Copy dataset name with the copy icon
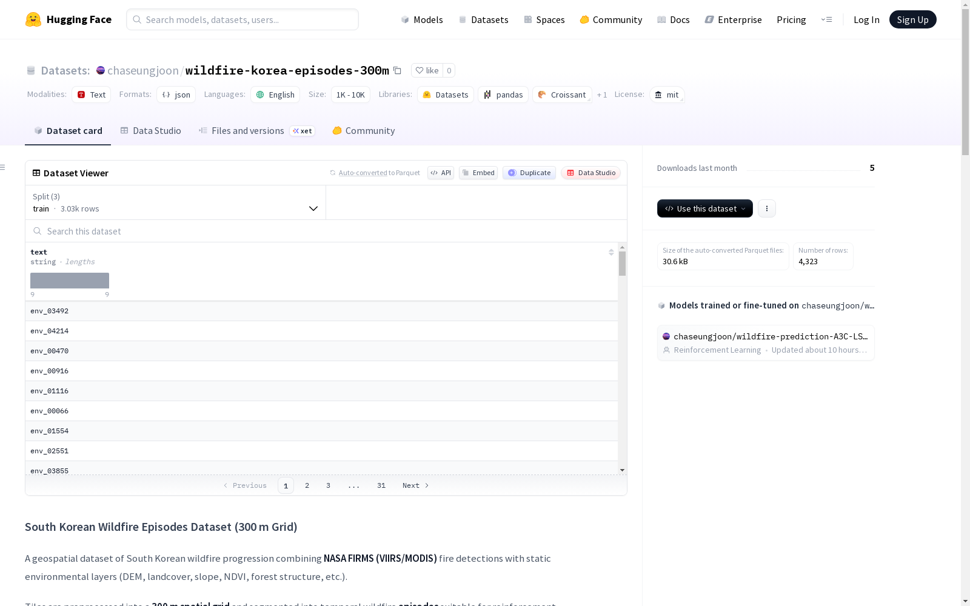 coord(397,70)
